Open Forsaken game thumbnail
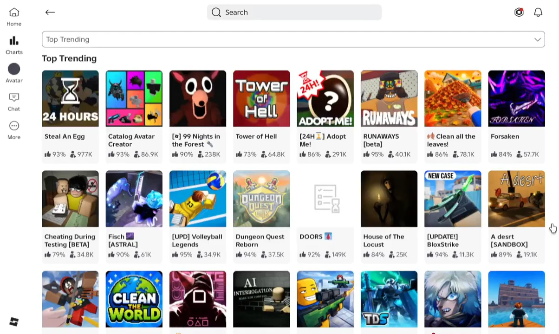The height and width of the screenshot is (334, 559). click(517, 98)
